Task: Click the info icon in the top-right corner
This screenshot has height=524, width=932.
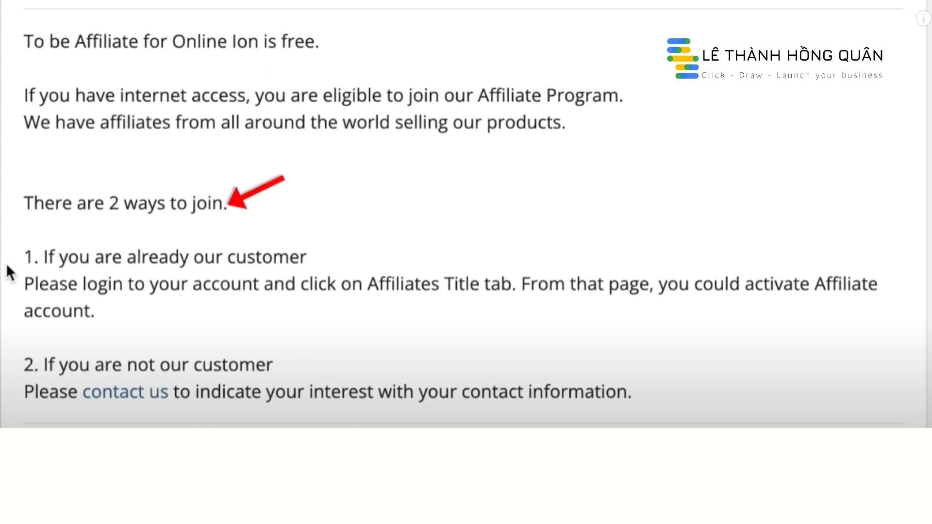Action: click(922, 18)
